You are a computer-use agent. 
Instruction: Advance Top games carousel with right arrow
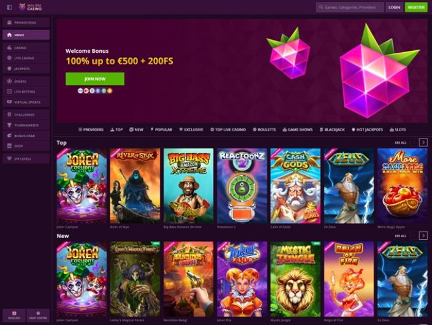(x=423, y=142)
